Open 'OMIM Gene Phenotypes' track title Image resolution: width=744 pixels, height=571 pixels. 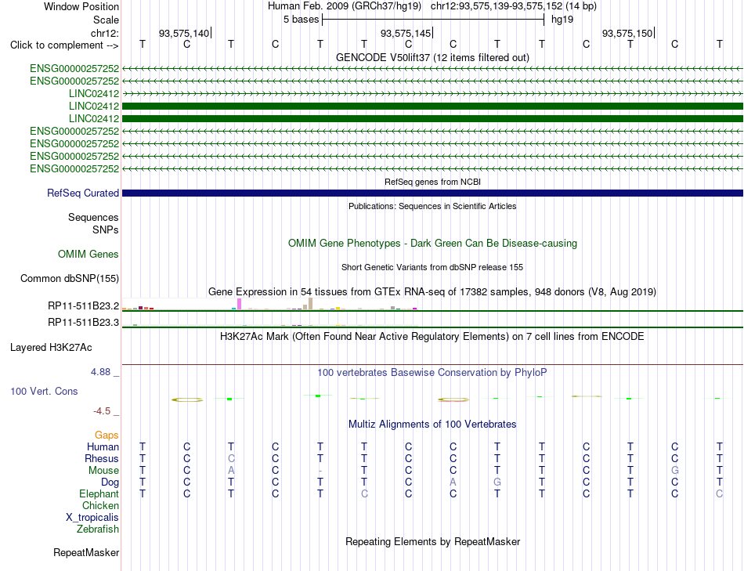tap(432, 243)
